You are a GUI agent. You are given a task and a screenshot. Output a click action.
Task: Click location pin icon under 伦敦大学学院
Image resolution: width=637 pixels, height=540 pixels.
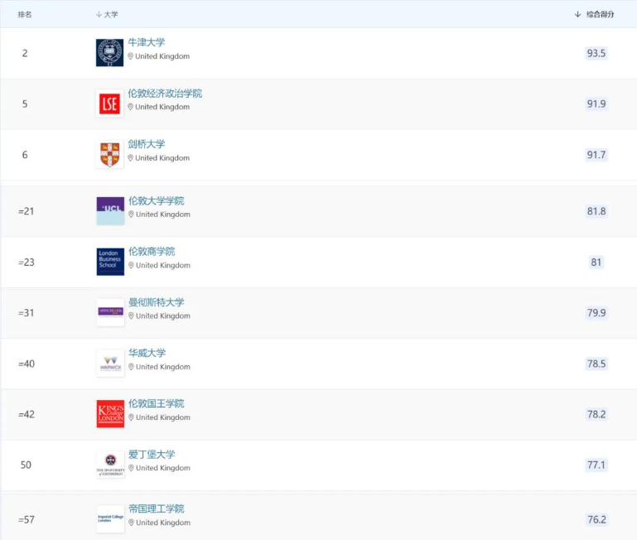pos(131,215)
